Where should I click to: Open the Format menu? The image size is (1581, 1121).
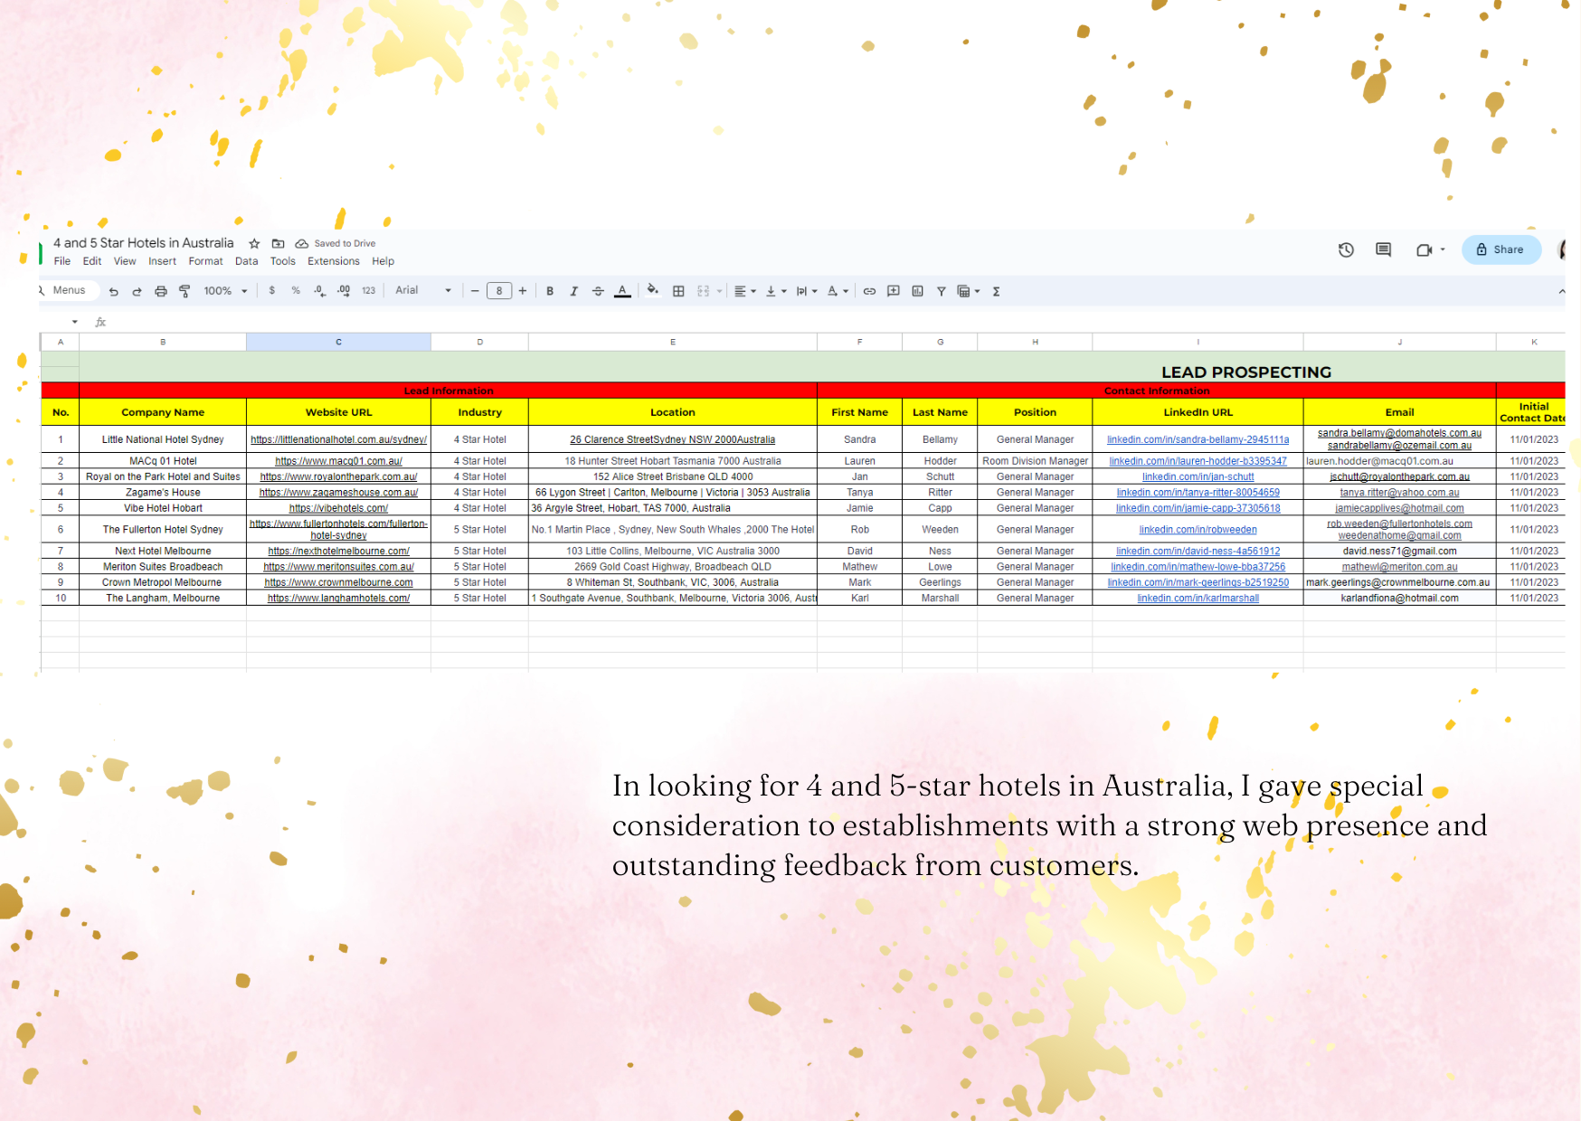point(205,261)
